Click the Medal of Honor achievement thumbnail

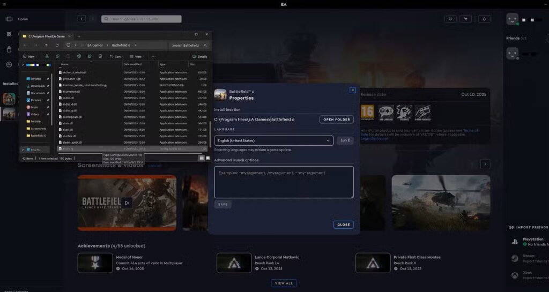click(95, 263)
